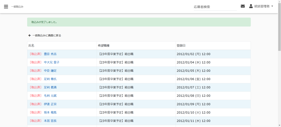Screen dimensions: 281x127
Task: Open applicant 坂本 竜馬
Action: pos(50,112)
